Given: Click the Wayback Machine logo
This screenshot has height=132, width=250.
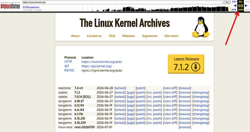Looking at the screenshot, I should coord(11,6).
